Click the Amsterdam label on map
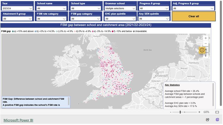 coord(161,76)
